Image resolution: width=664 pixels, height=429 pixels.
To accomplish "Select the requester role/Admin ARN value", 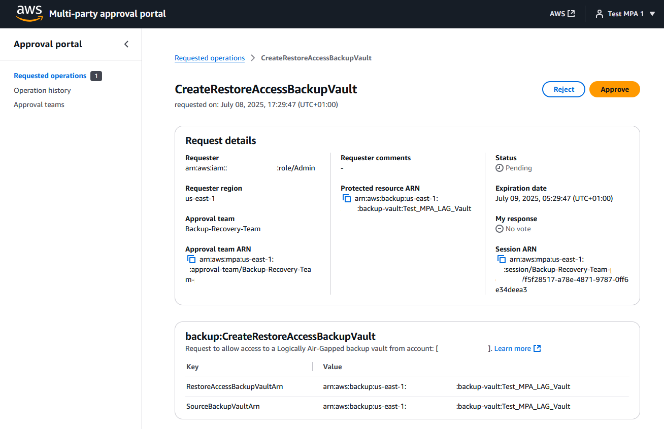I will [250, 168].
